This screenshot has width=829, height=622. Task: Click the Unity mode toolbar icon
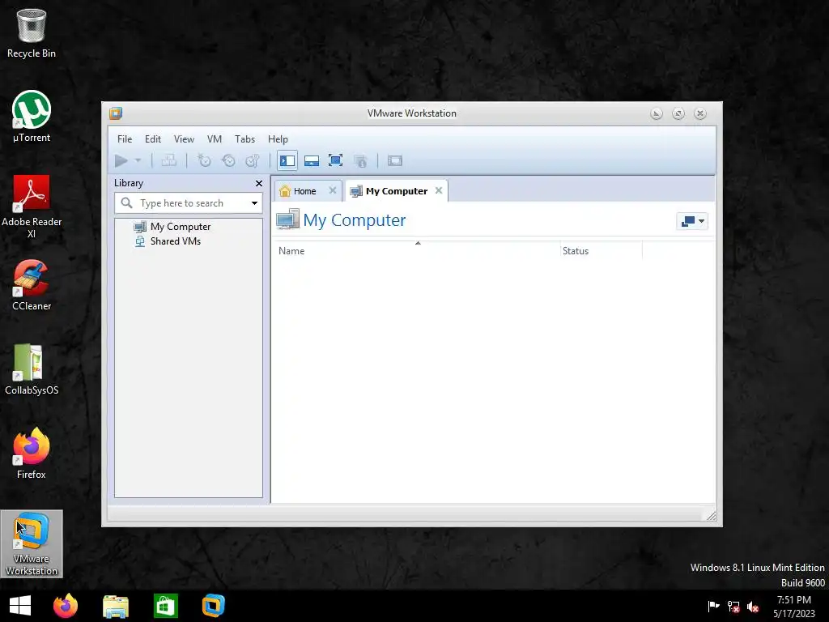click(360, 161)
